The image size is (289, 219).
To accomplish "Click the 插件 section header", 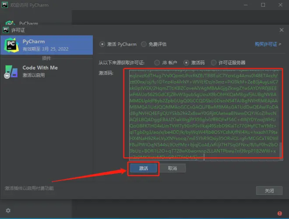I will [x=46, y=58].
